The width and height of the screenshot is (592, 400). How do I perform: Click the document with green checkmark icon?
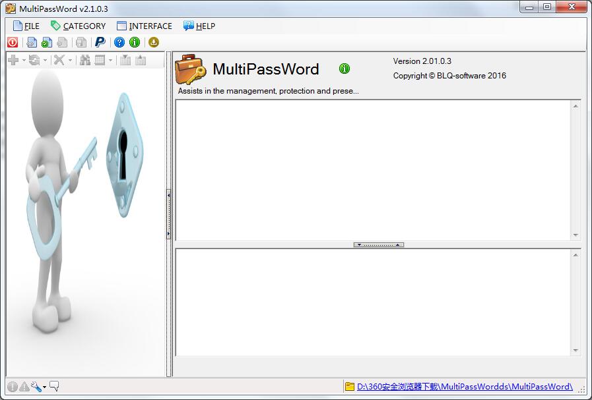46,42
